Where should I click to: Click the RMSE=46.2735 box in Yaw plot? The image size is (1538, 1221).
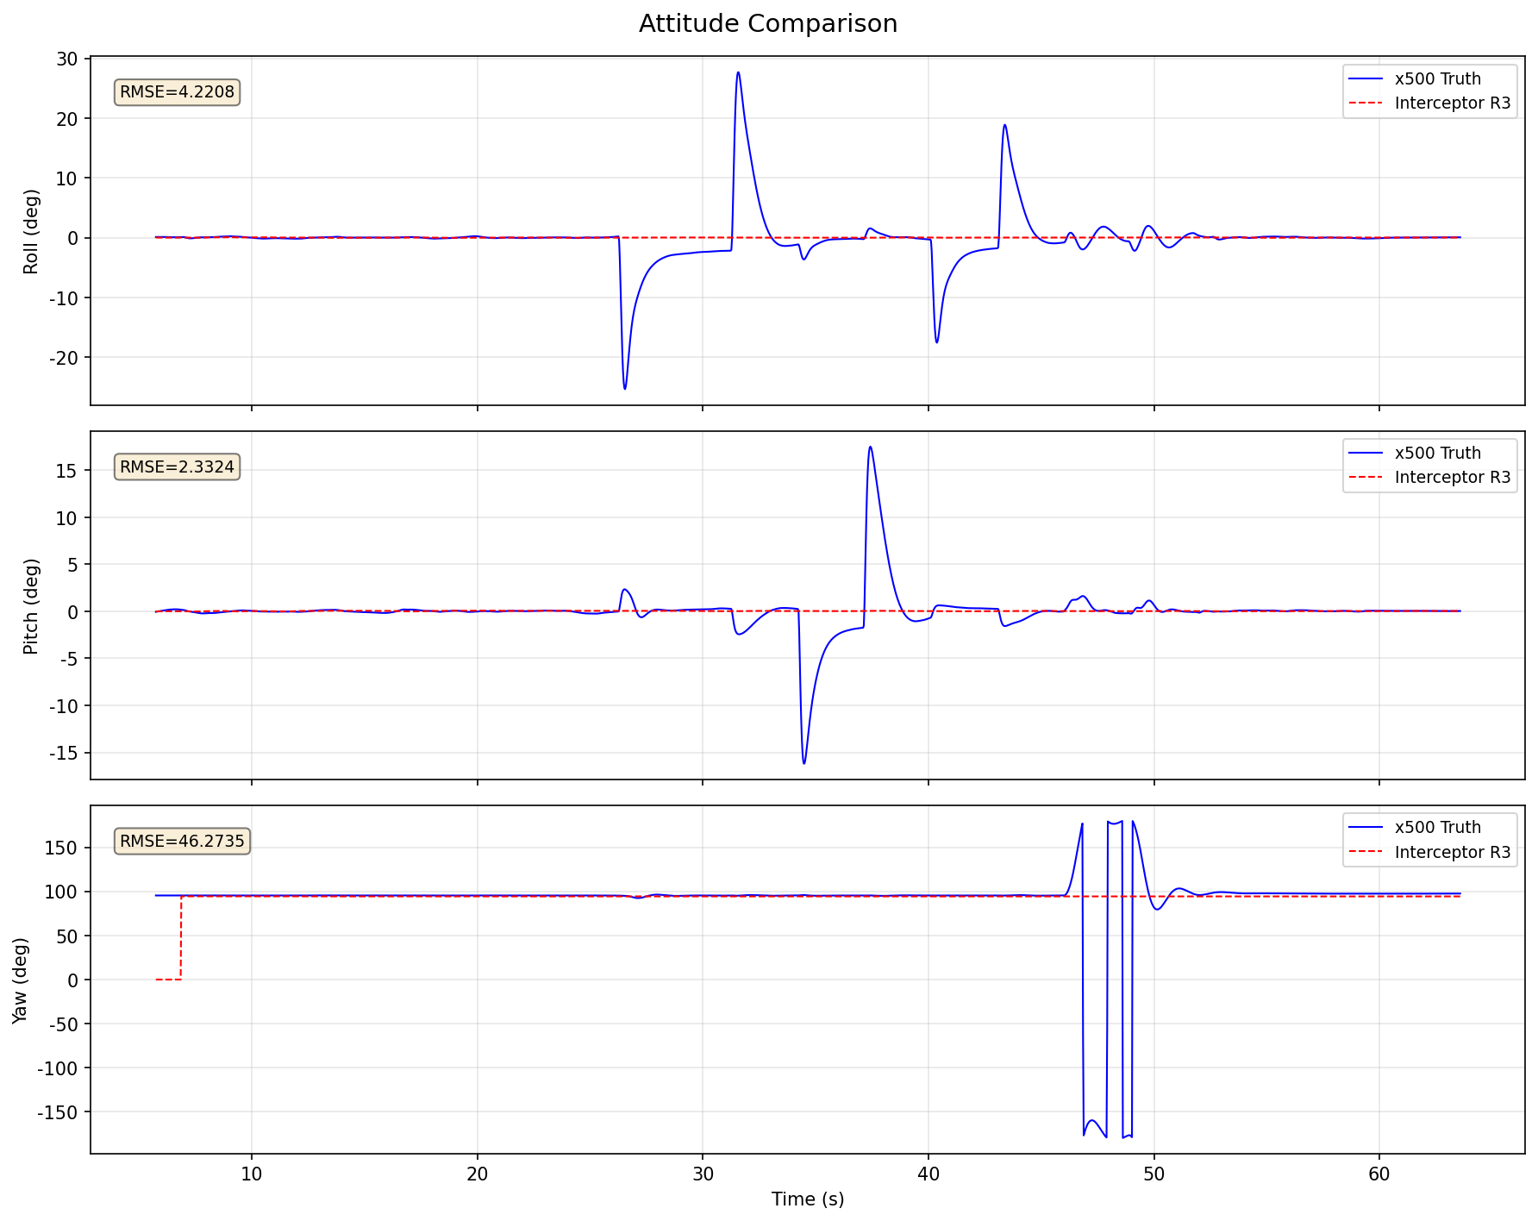(x=182, y=842)
